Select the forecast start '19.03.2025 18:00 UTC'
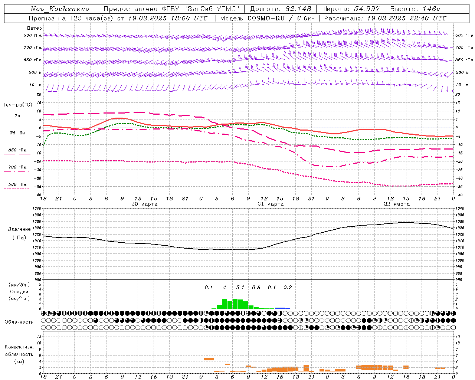 pos(168,18)
